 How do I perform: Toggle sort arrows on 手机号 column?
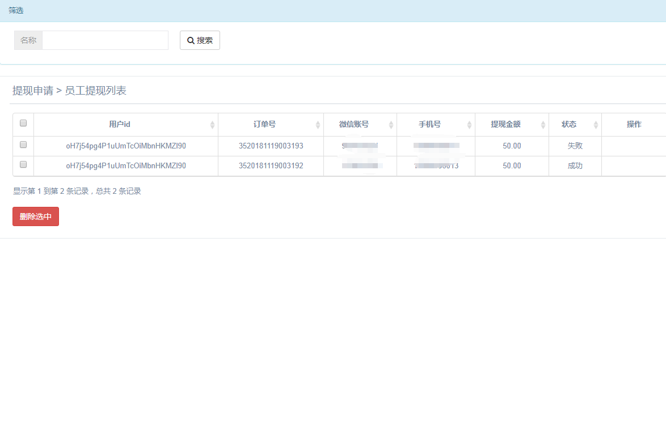(469, 125)
